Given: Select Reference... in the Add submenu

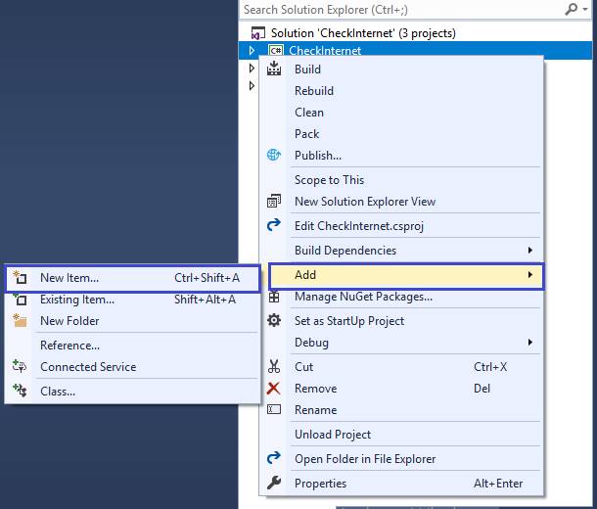Looking at the screenshot, I should 70,346.
